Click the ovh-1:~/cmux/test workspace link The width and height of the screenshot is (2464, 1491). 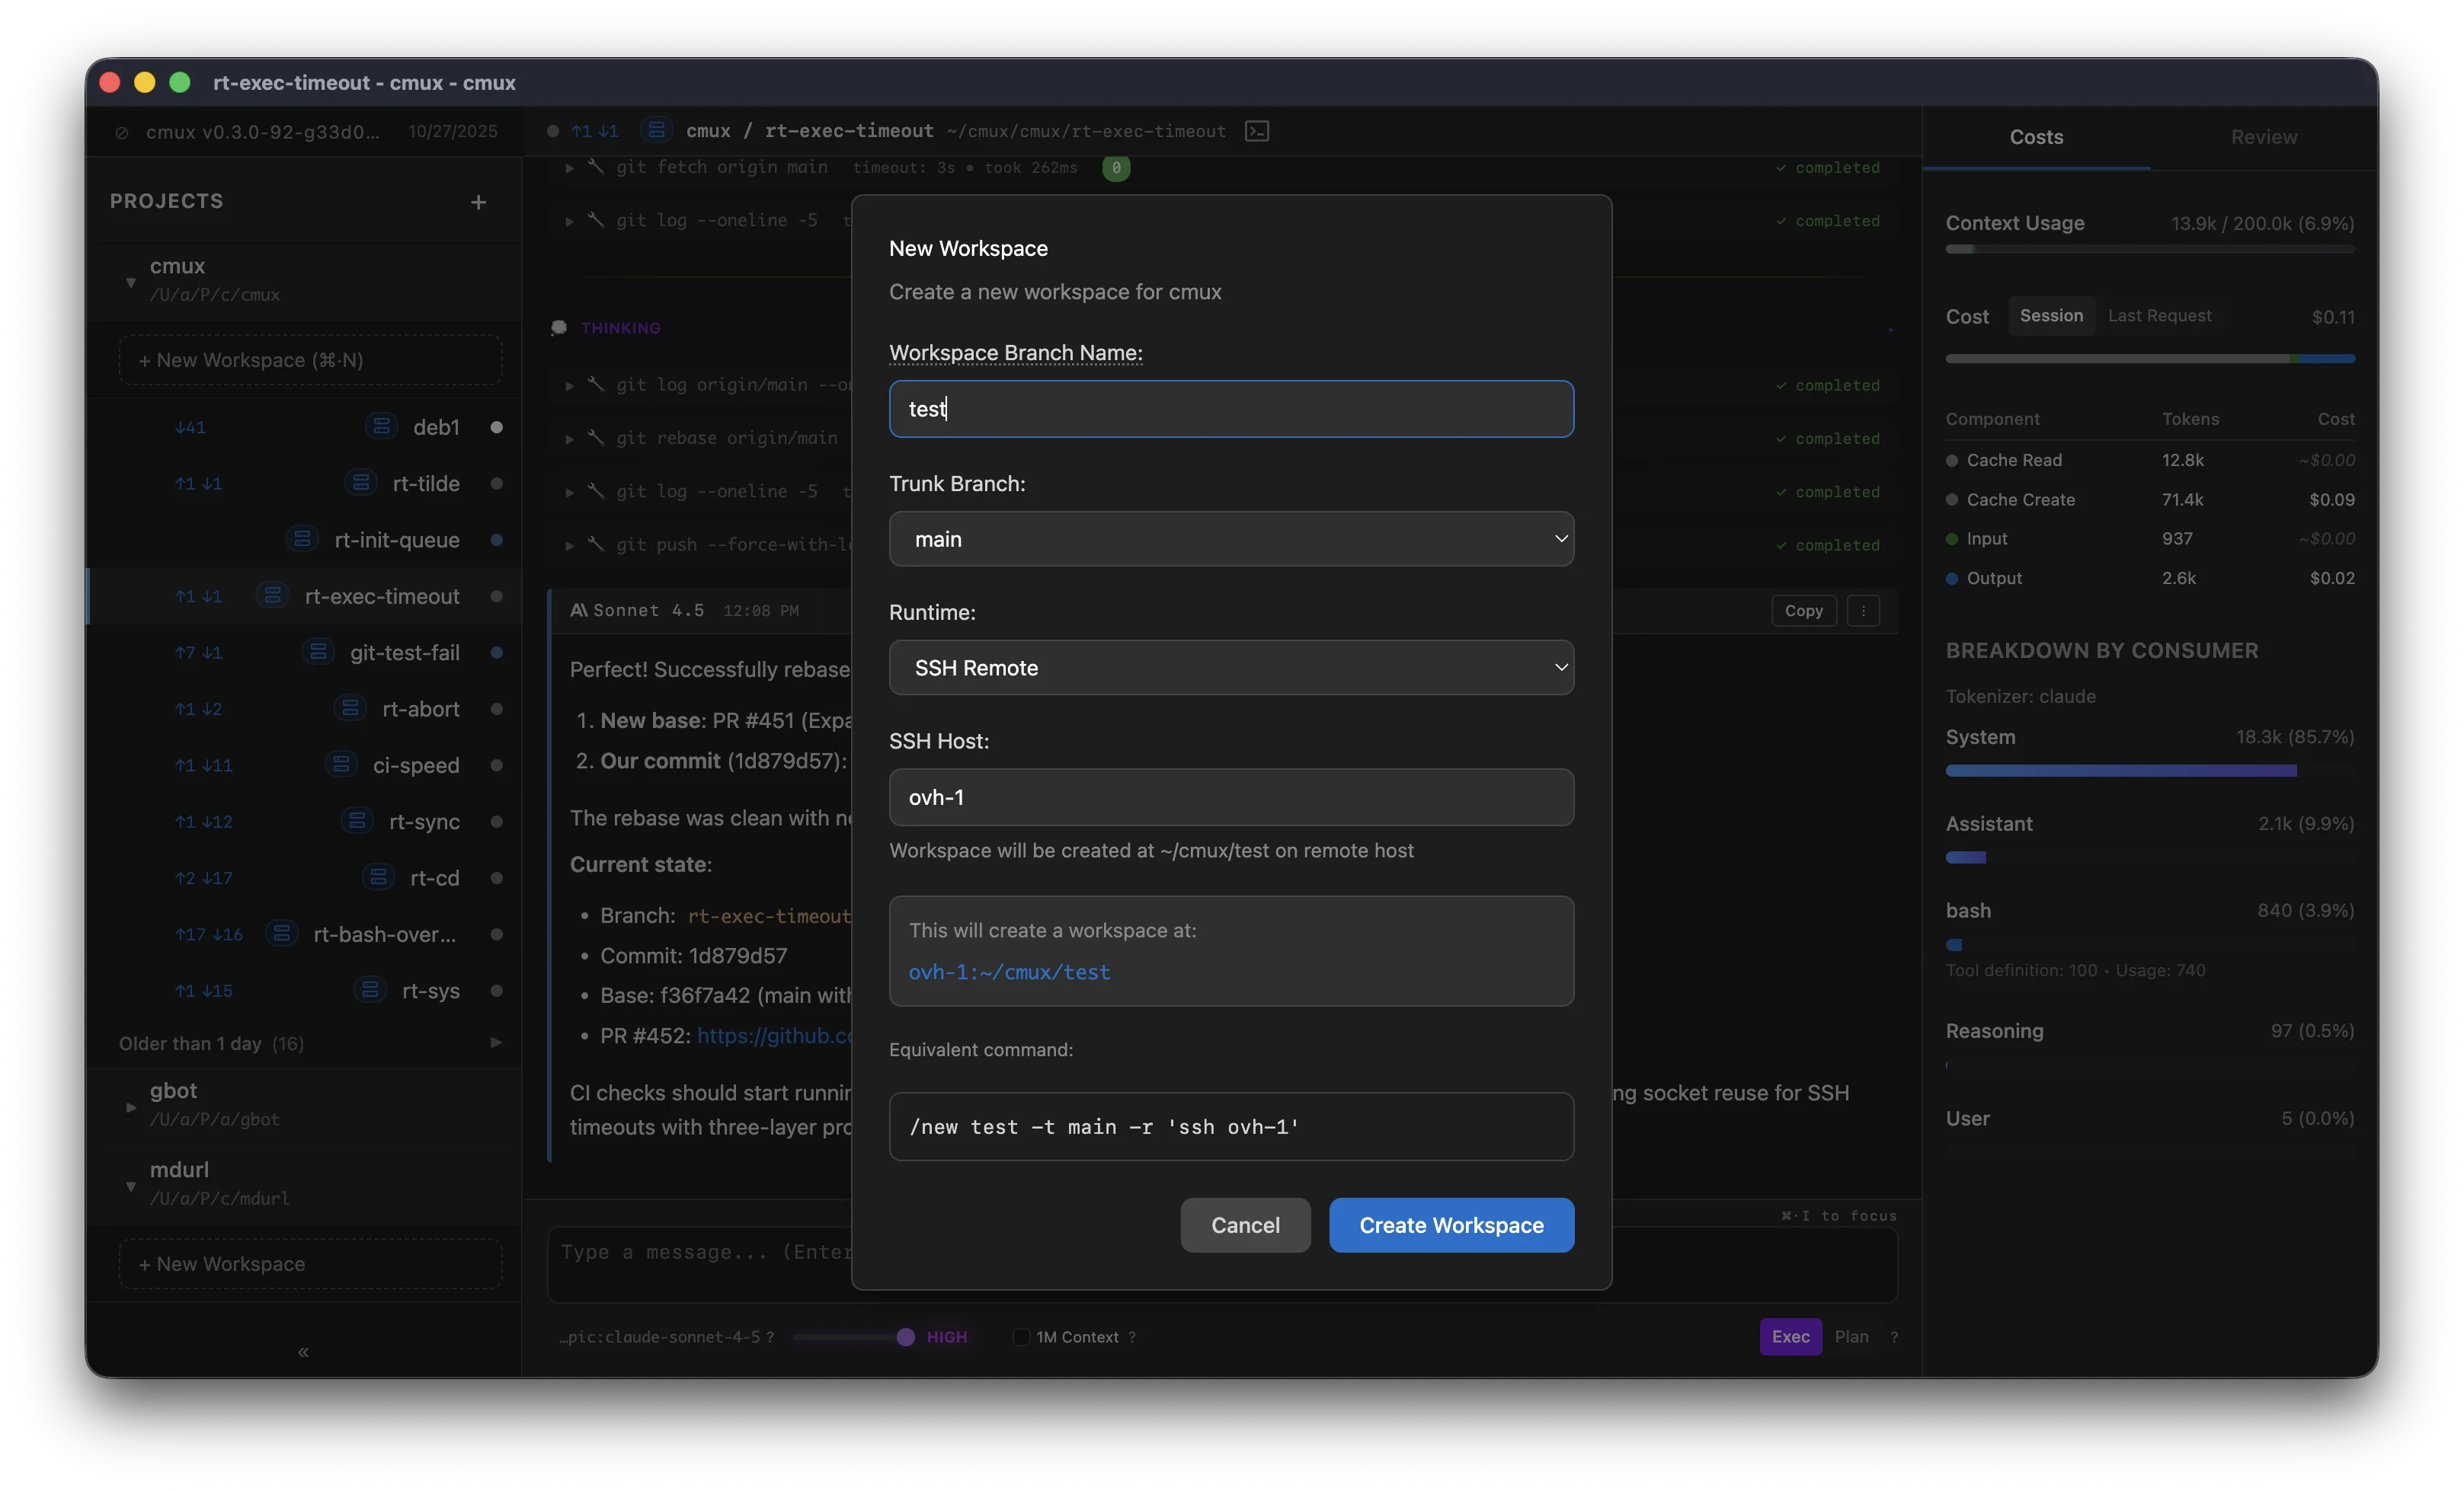point(1009,972)
